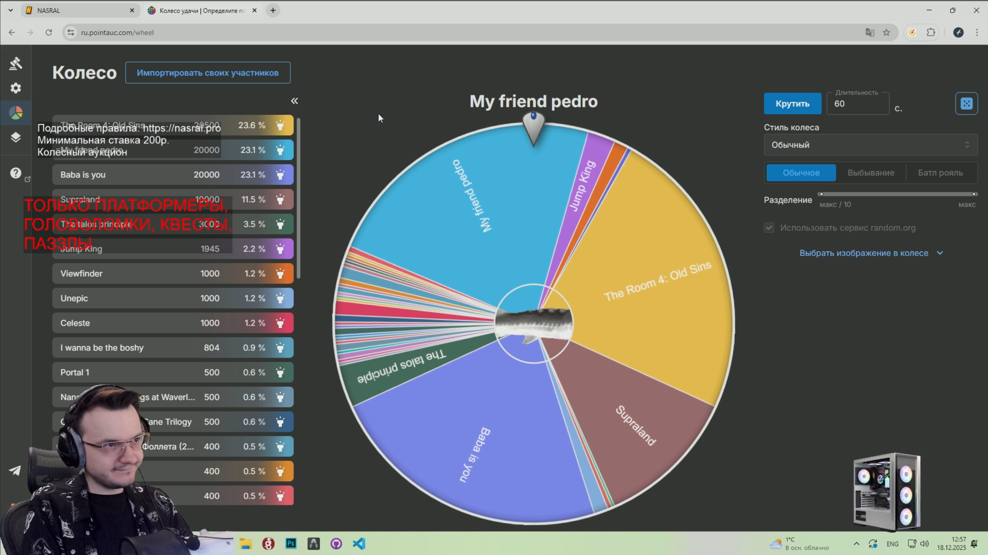
Task: Click the Длительность duration input field
Action: point(857,104)
